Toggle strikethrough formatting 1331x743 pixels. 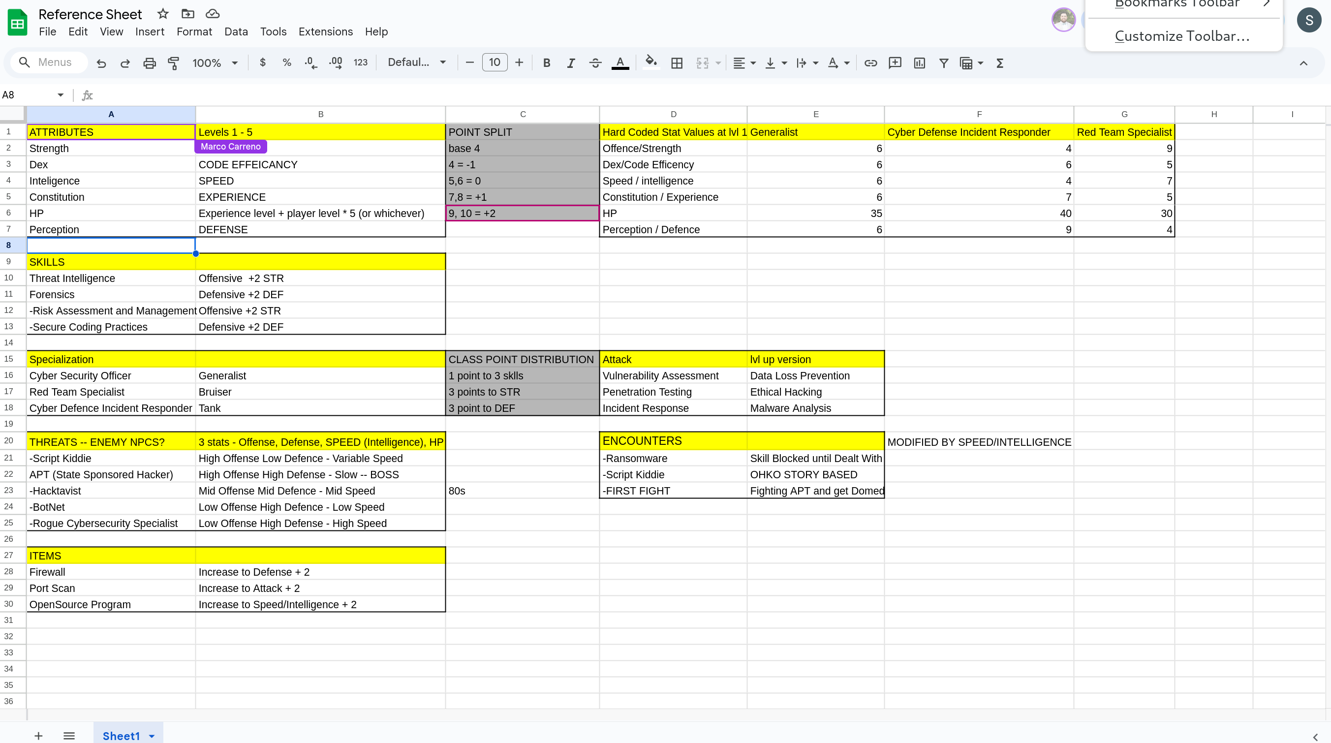(595, 63)
